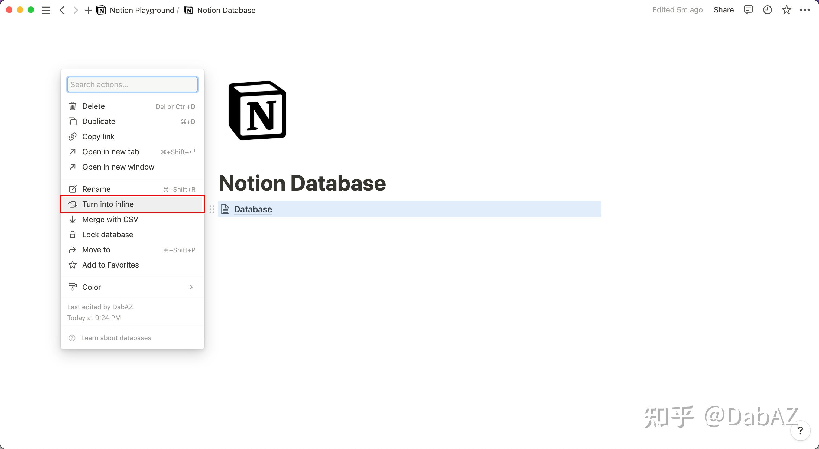Click Learn about databases
This screenshot has height=449, width=819.
click(x=116, y=338)
